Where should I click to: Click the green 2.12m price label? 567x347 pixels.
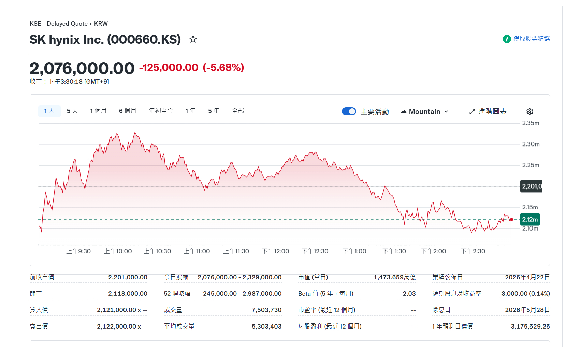pos(530,219)
